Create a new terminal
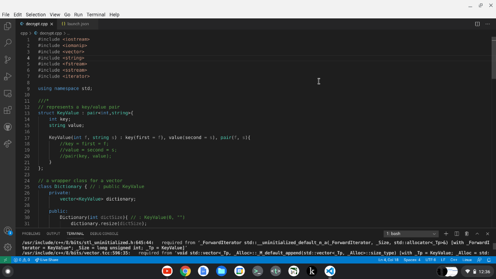Screen dimensions: 496x279 pyautogui.click(x=446, y=234)
